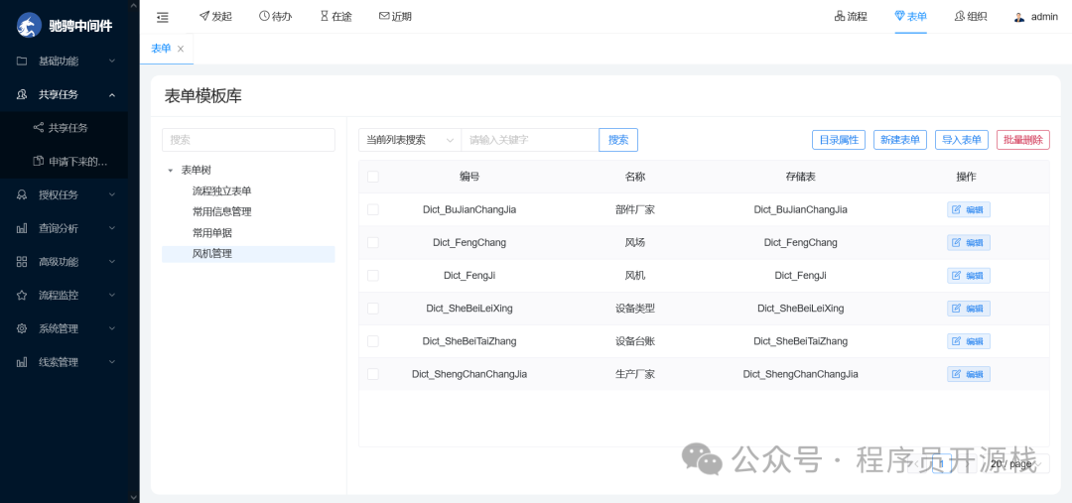Expand the 查询分析 sidebar menu

coord(65,228)
